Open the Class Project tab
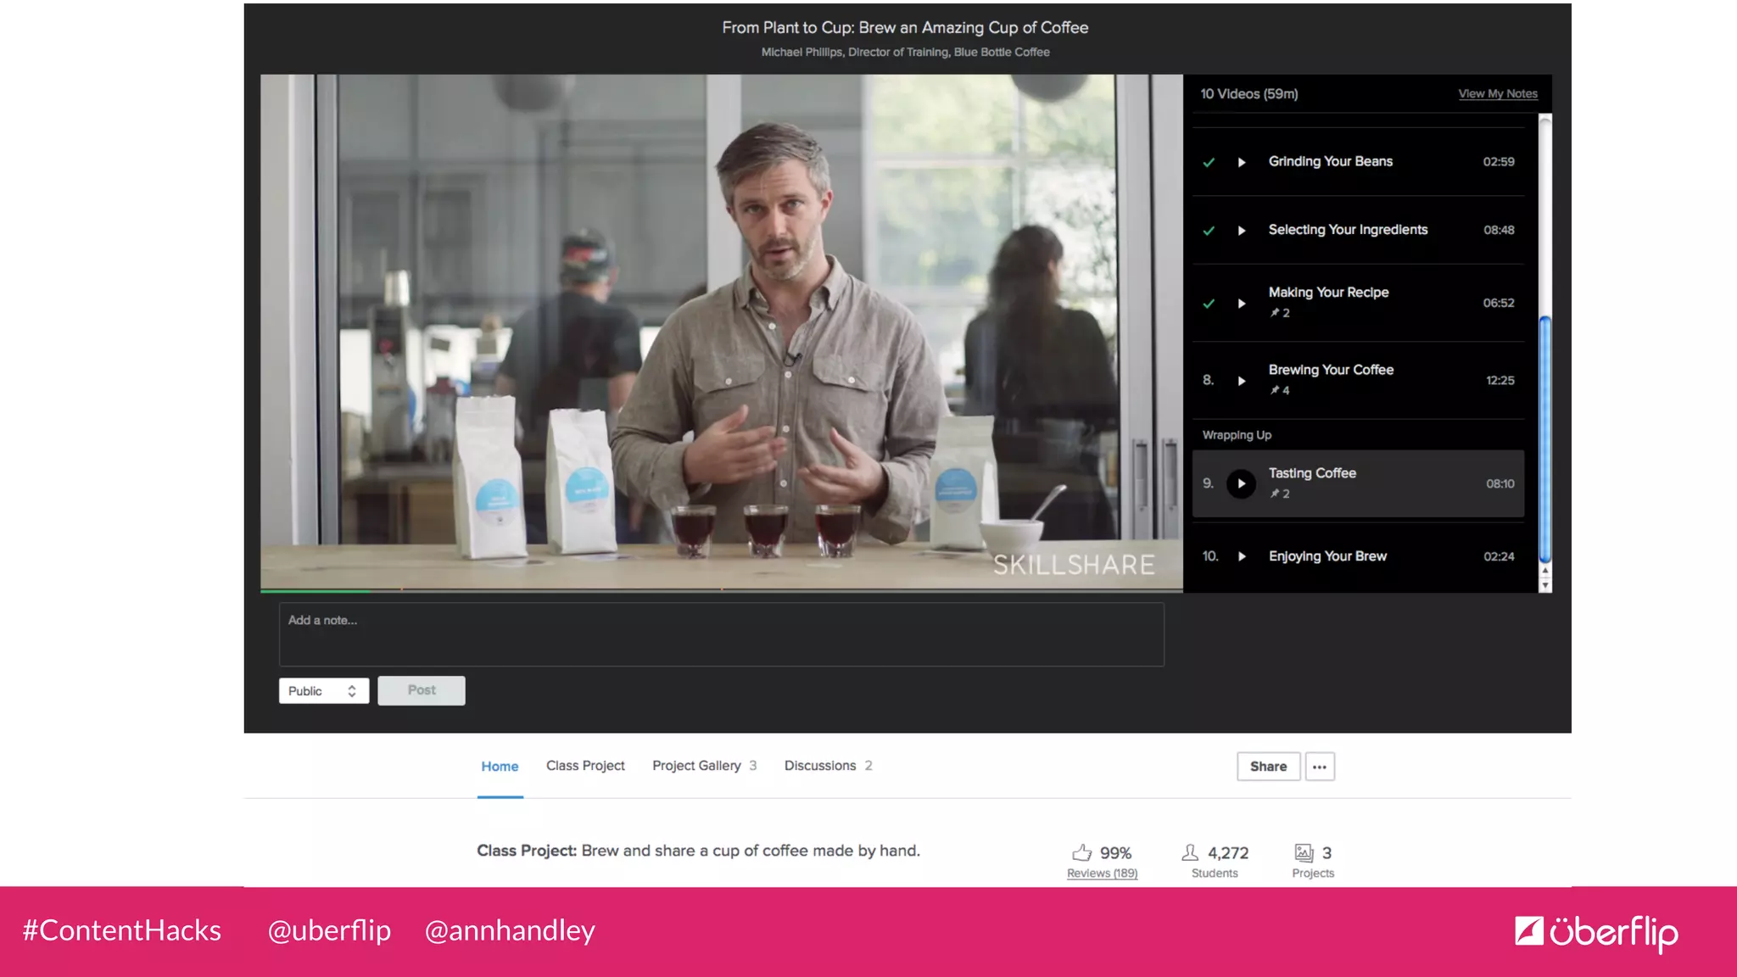The image size is (1737, 977). click(x=585, y=766)
